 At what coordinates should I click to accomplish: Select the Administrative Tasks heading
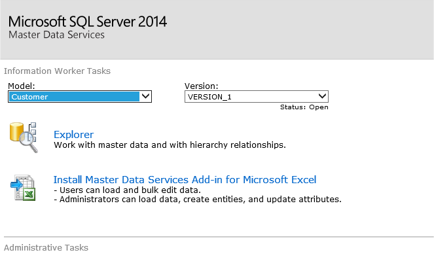46,248
